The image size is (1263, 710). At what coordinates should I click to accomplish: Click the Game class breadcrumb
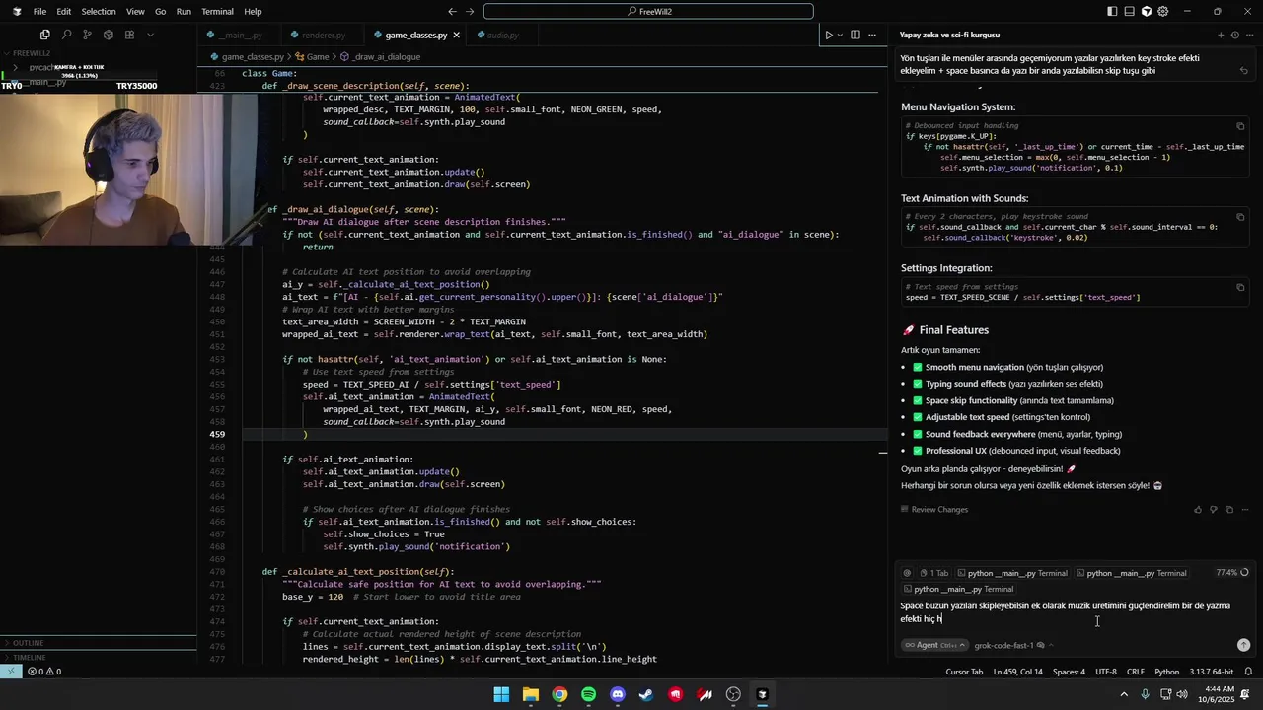click(x=312, y=57)
